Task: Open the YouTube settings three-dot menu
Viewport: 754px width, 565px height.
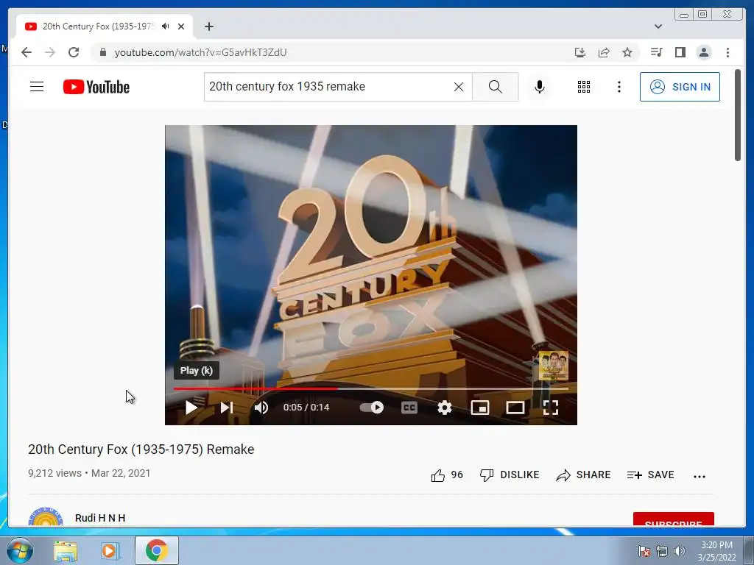Action: (x=619, y=87)
